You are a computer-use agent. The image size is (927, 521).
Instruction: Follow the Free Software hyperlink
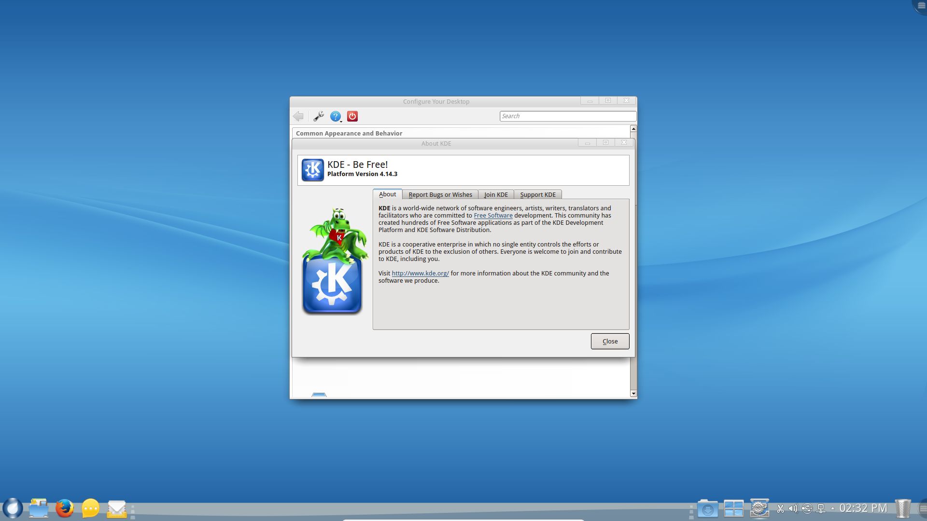point(493,216)
